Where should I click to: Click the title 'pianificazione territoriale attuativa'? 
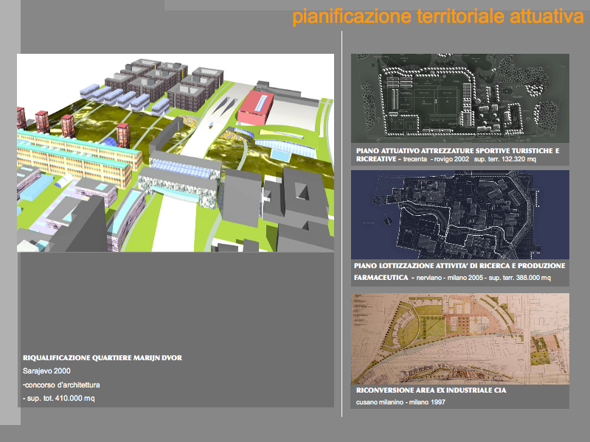(x=438, y=17)
